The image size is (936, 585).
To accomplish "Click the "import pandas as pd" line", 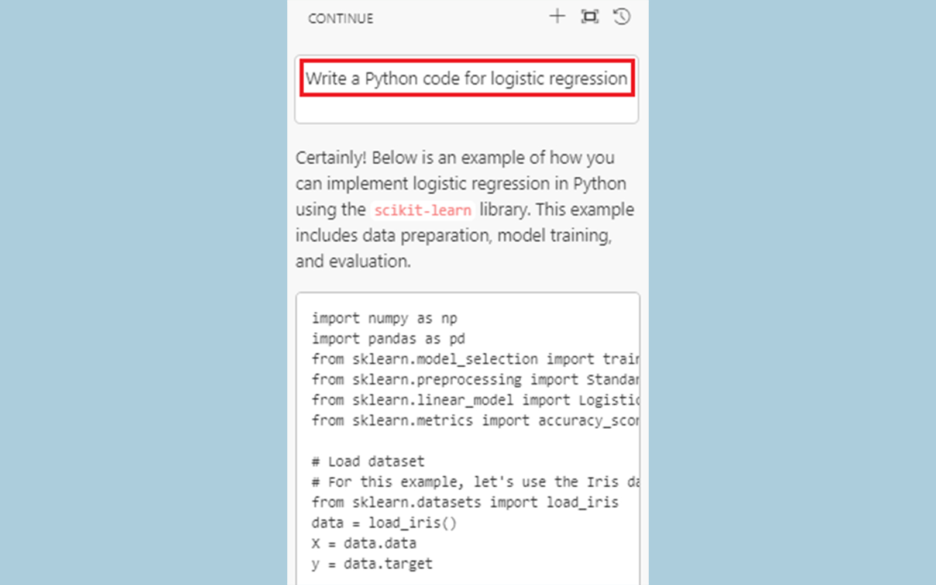I will coord(388,339).
